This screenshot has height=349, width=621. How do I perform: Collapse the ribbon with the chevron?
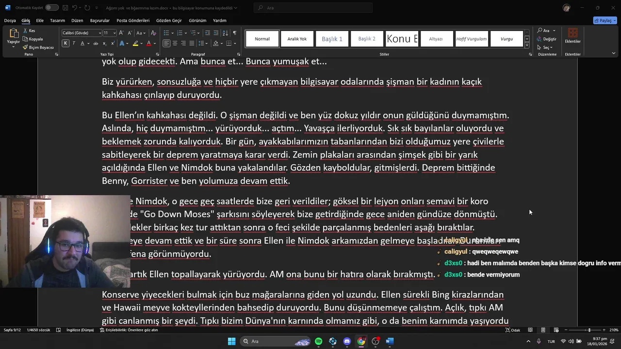click(x=613, y=53)
